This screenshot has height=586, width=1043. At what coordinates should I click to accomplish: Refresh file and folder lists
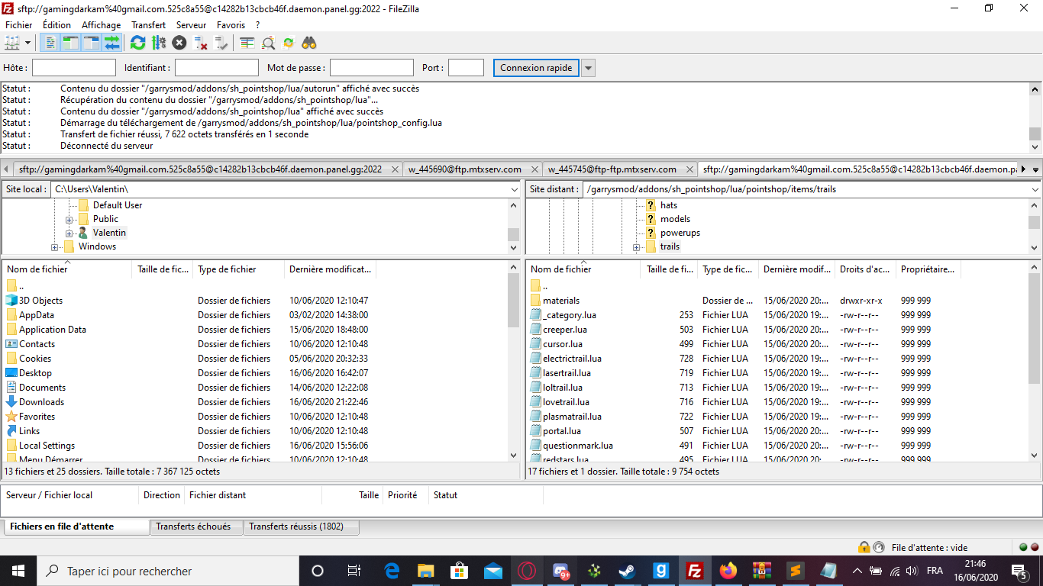[138, 43]
